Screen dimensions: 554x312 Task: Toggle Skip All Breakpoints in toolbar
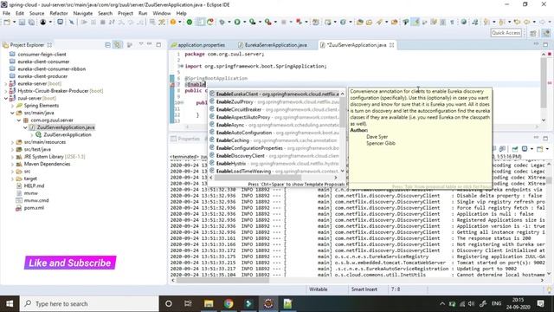point(71,22)
